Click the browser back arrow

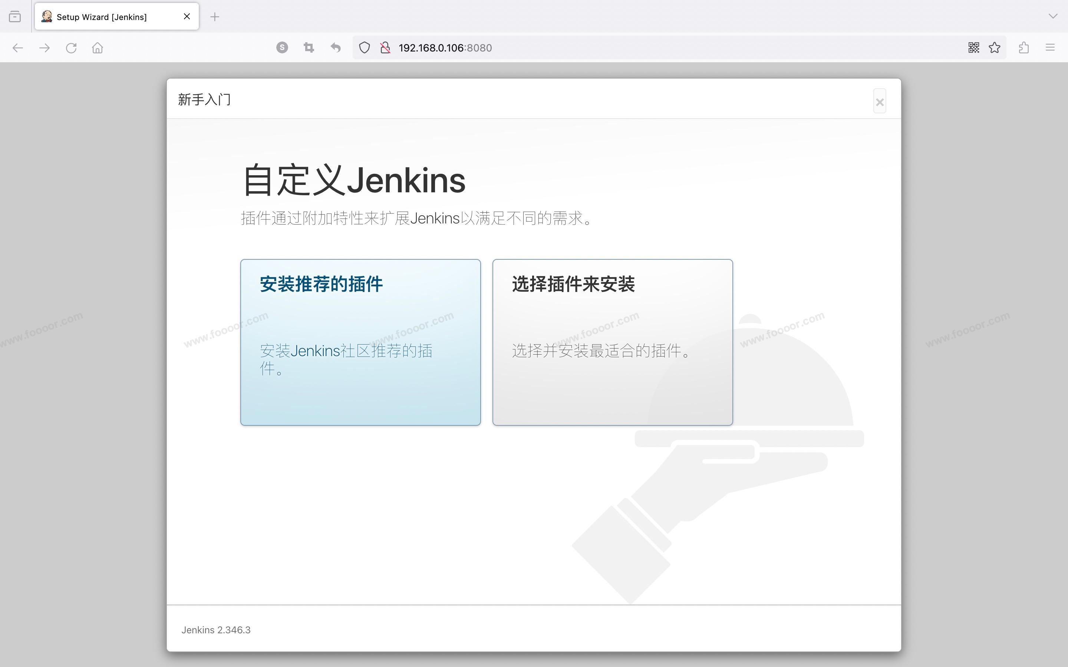18,48
